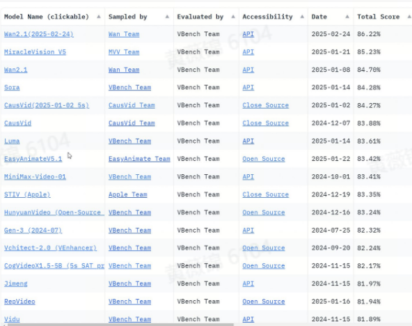
Task: Sort by Accessibility column arrow
Action: 302,17
